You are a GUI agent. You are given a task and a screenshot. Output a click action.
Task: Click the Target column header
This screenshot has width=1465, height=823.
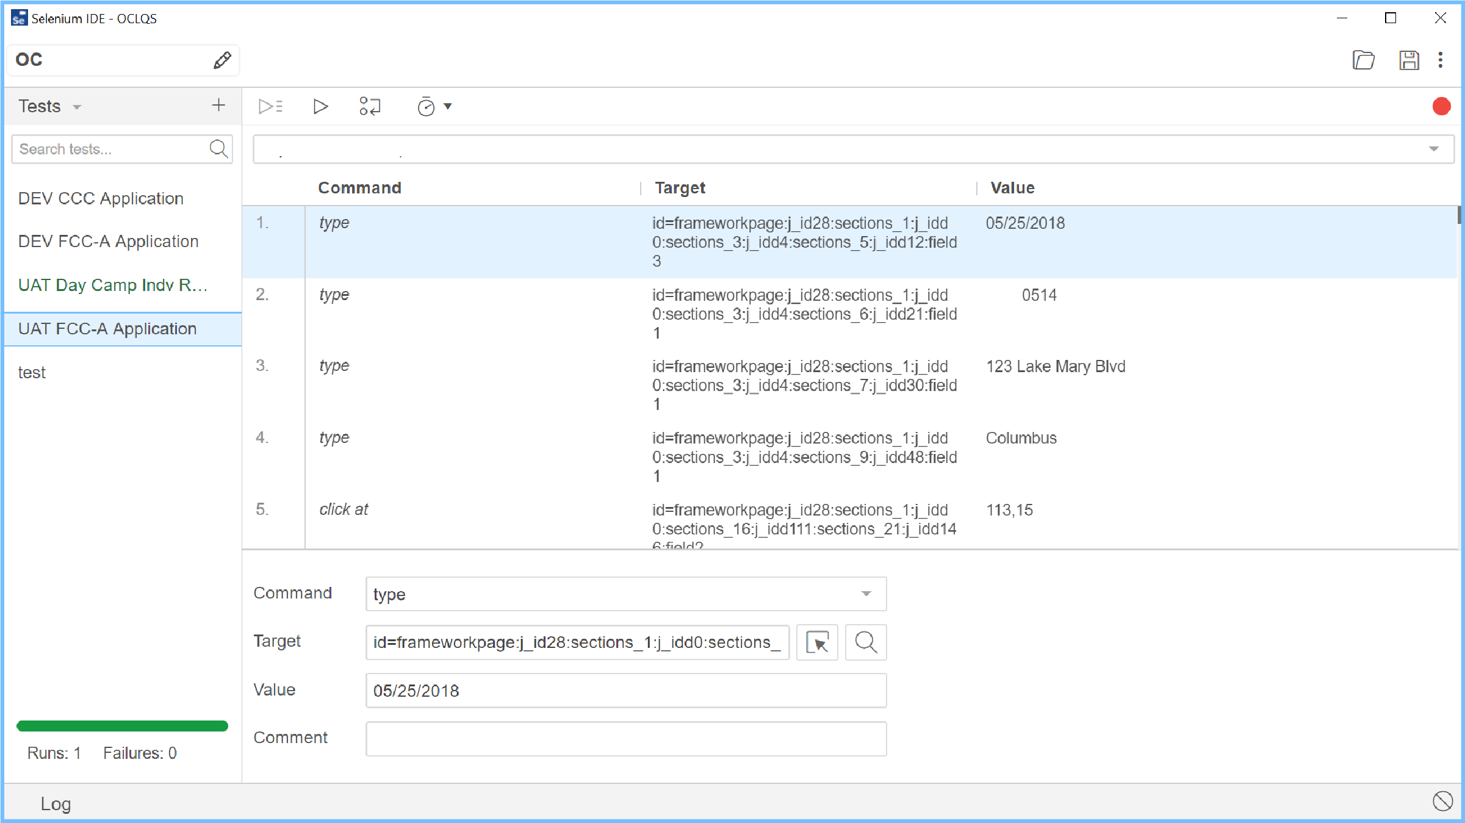(x=680, y=188)
